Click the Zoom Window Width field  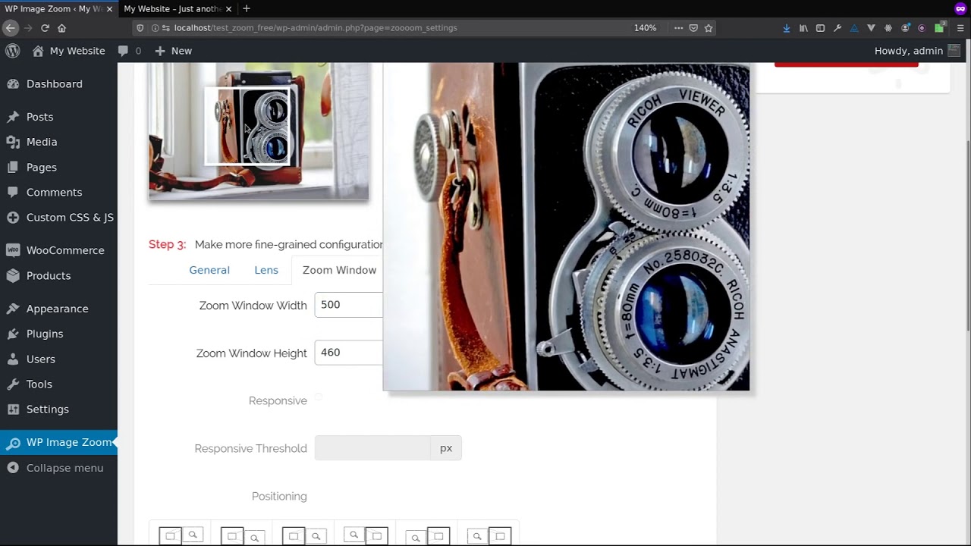point(349,305)
